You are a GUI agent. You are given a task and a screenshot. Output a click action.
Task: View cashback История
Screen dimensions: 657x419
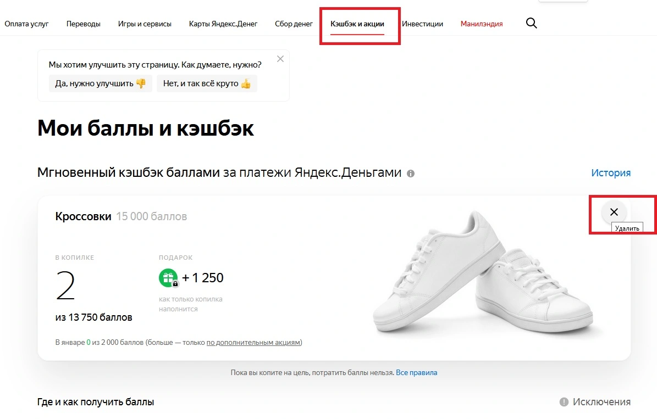point(611,173)
